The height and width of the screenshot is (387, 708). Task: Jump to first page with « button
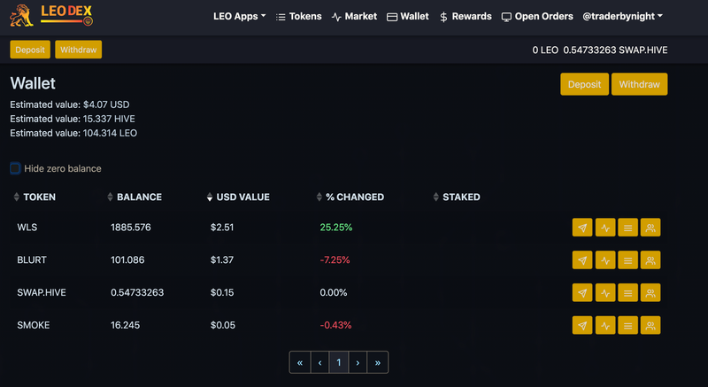[300, 362]
